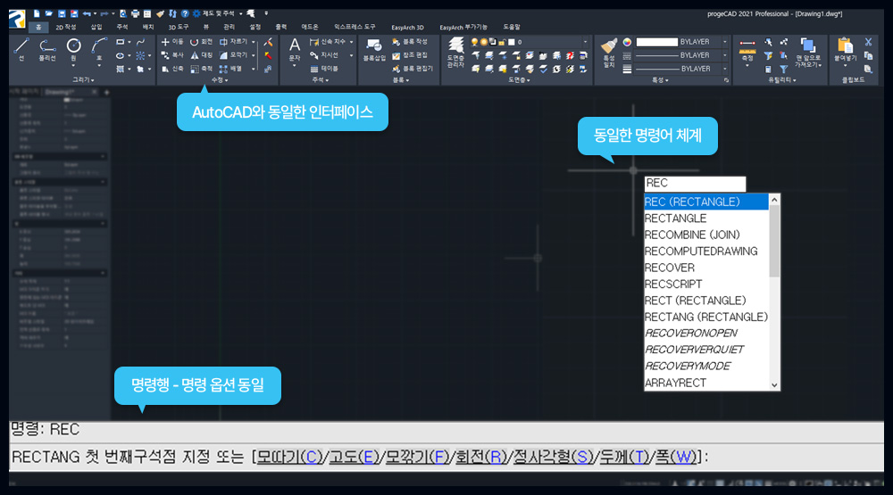Screen dimensions: 893x495
Task: Expand the Modify (수정) panel
Action: pos(219,80)
